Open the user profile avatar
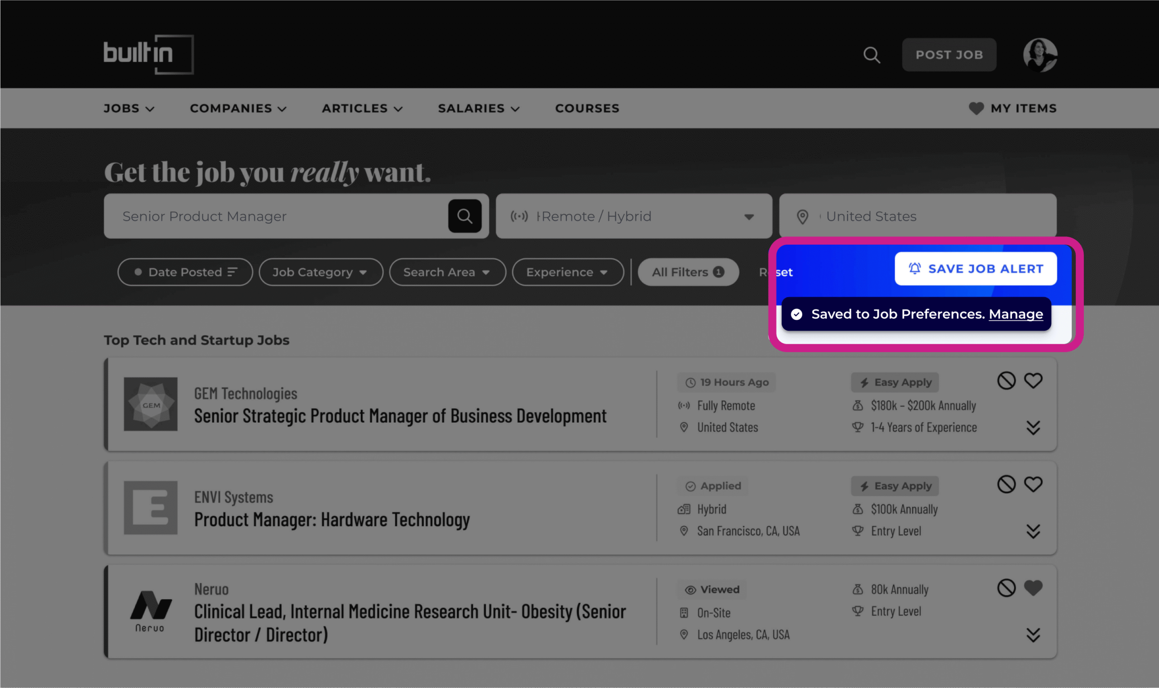 (1040, 55)
